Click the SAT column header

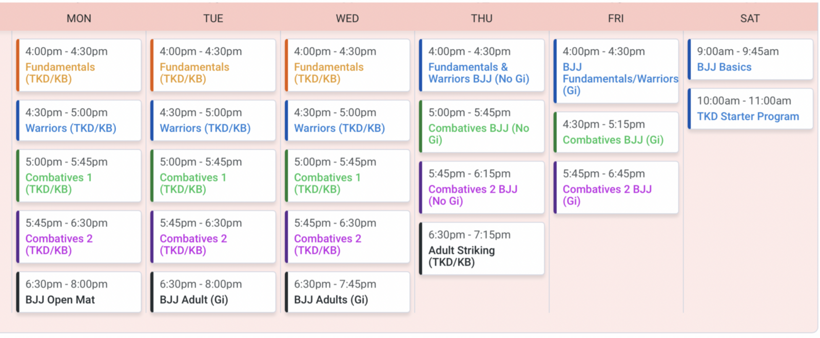pos(750,18)
